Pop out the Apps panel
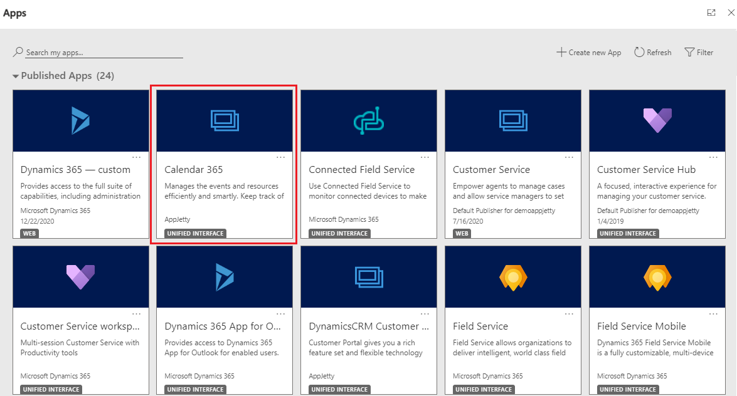Screen dimensions: 737x396 [x=711, y=13]
